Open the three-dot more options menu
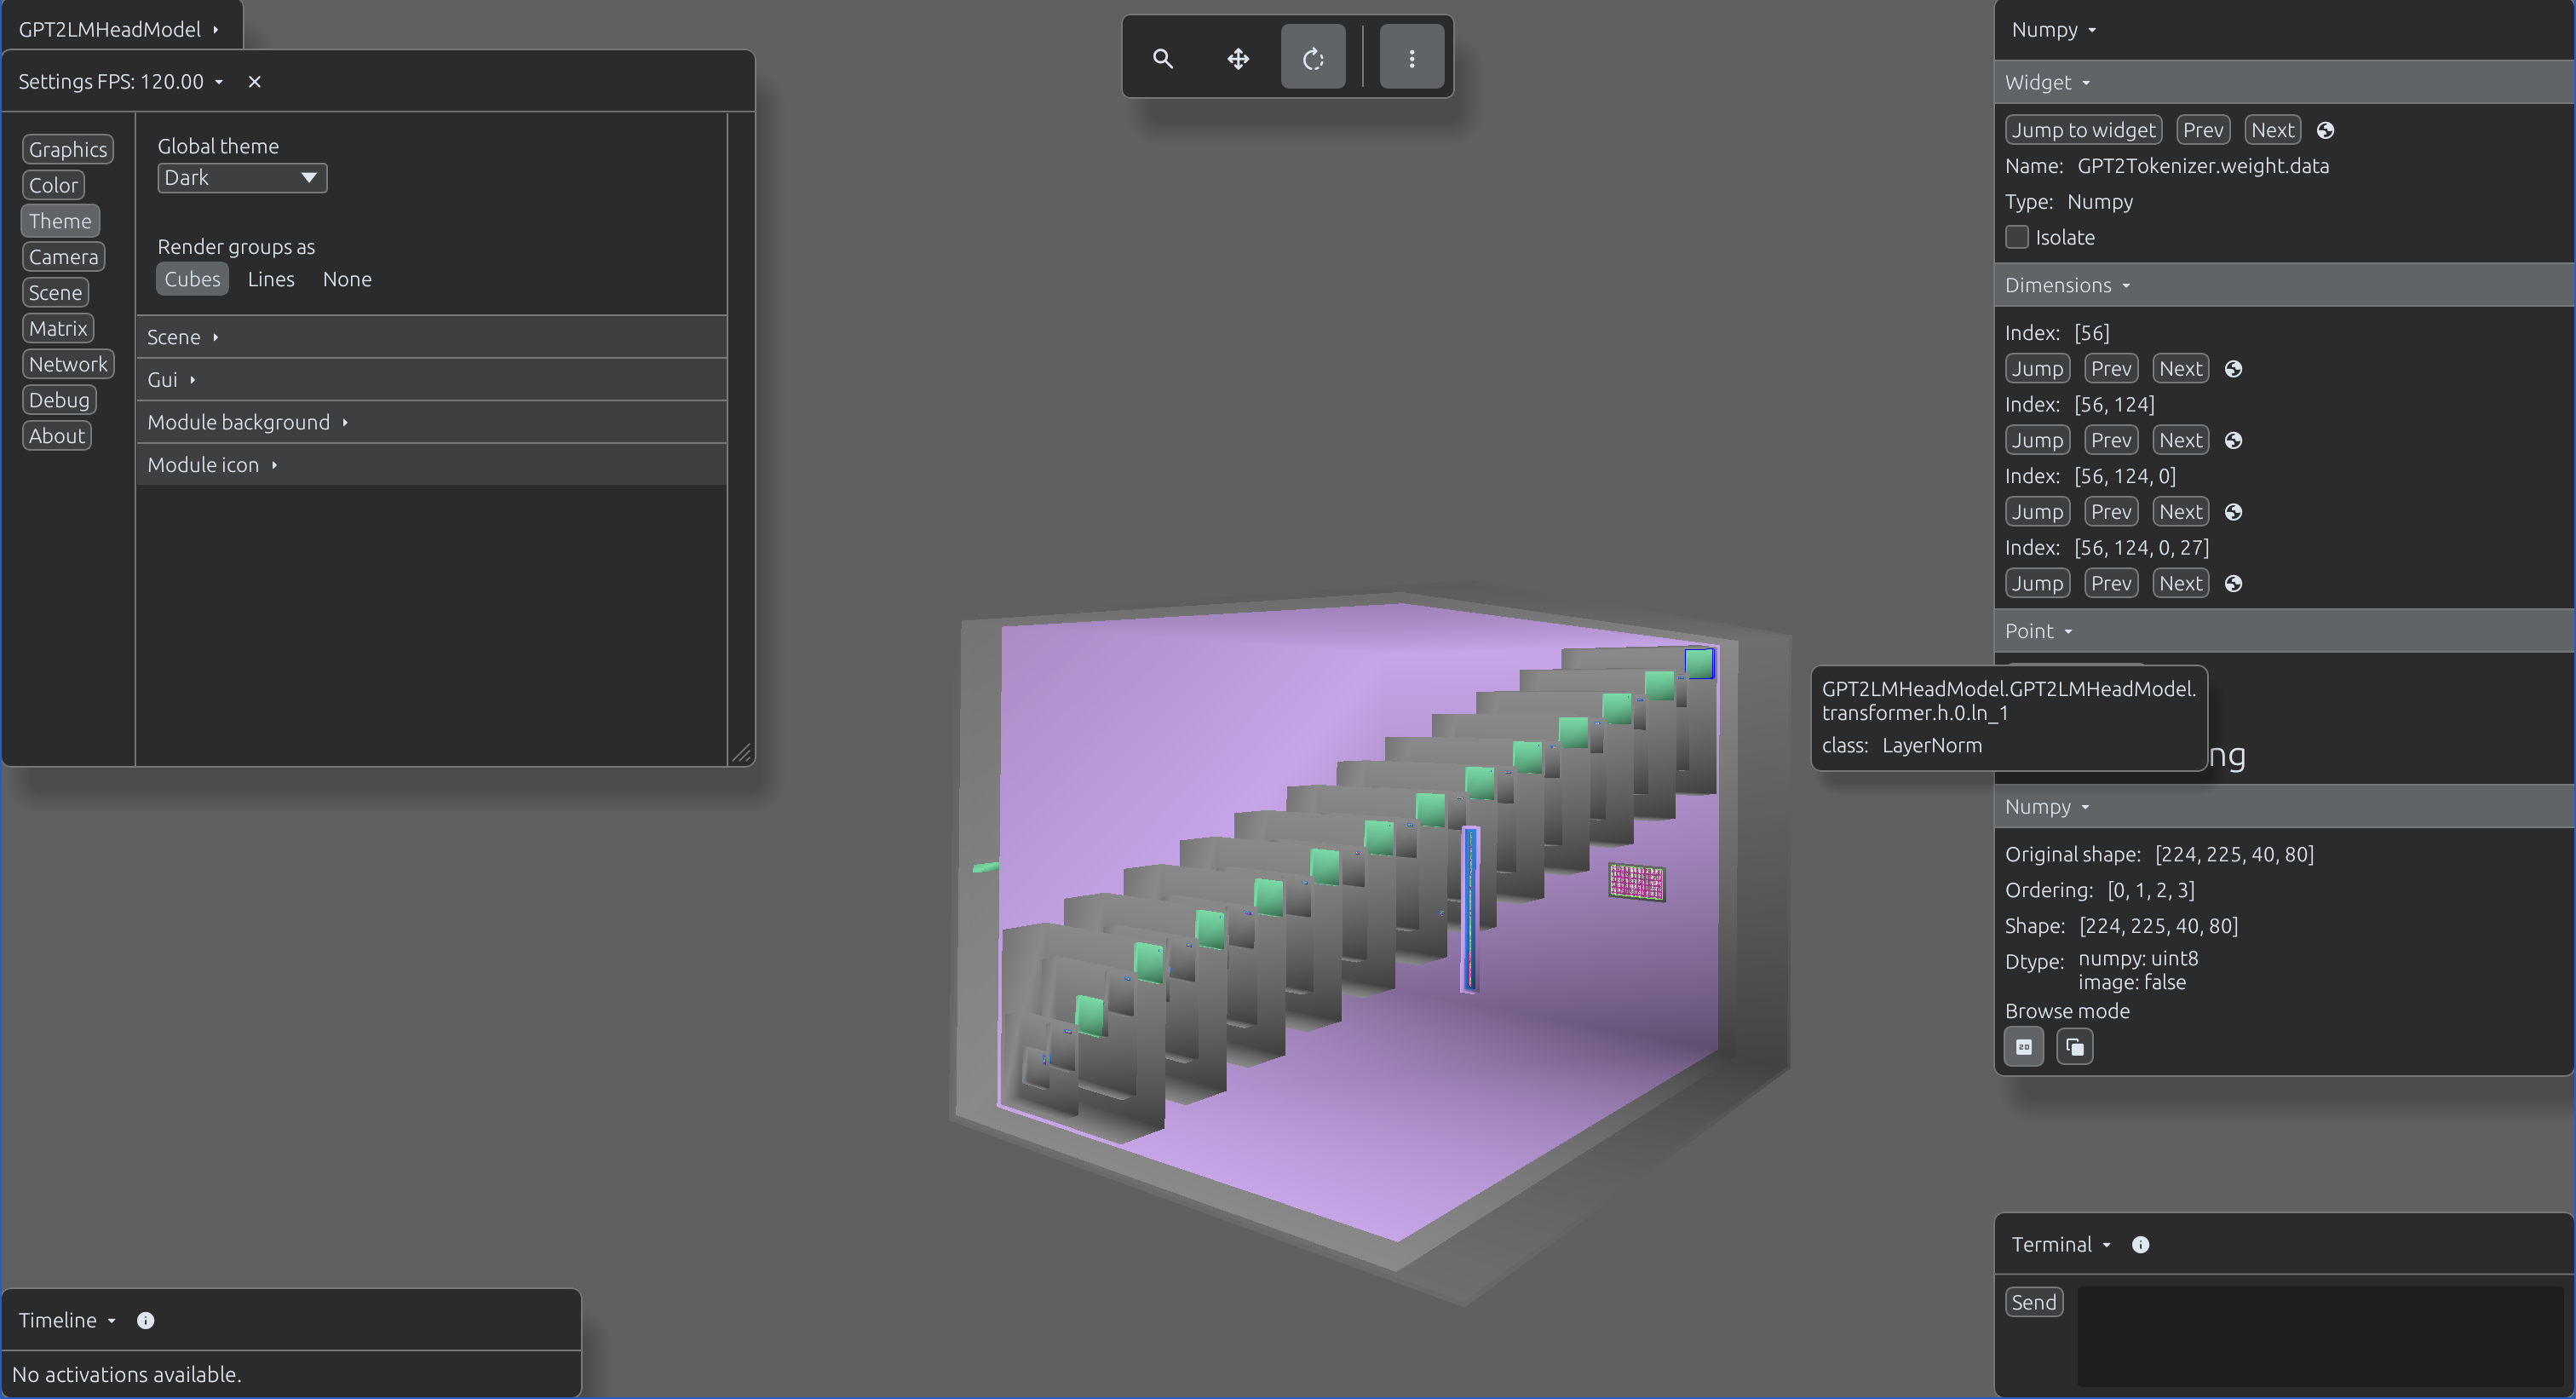 click(1411, 58)
